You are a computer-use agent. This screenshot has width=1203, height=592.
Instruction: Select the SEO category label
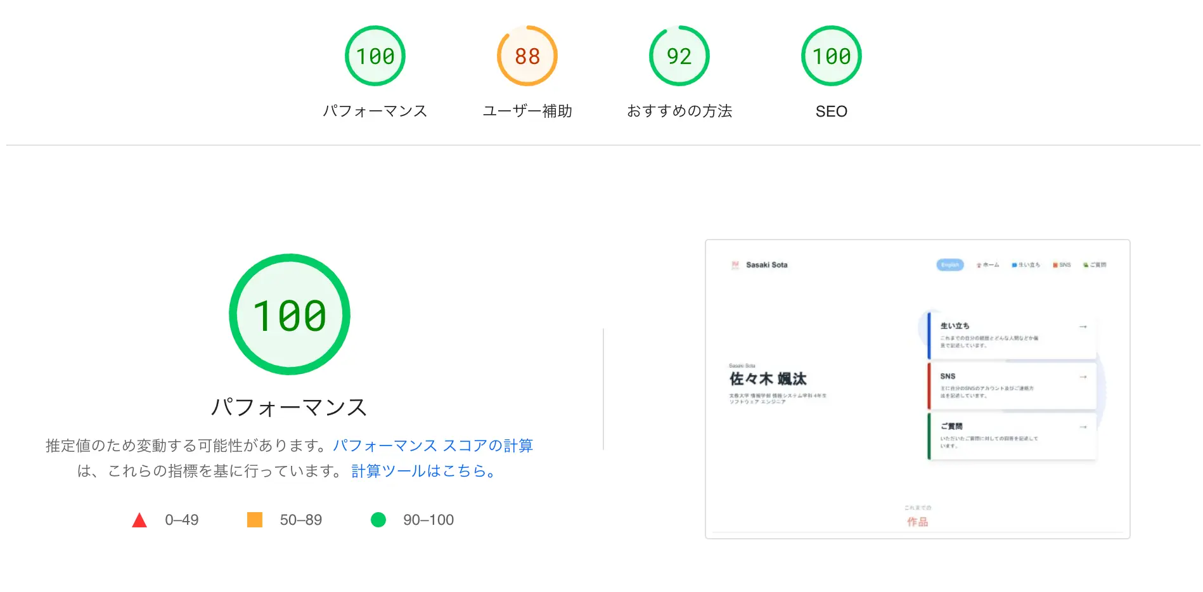point(832,112)
